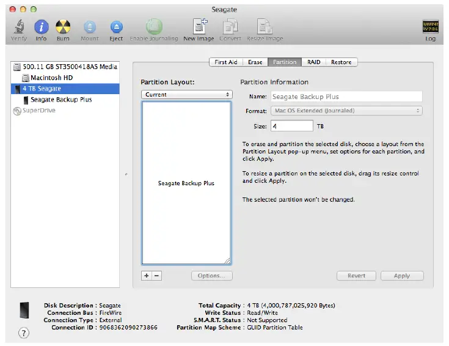
Task: Add a partition with the plus button
Action: coord(147,276)
